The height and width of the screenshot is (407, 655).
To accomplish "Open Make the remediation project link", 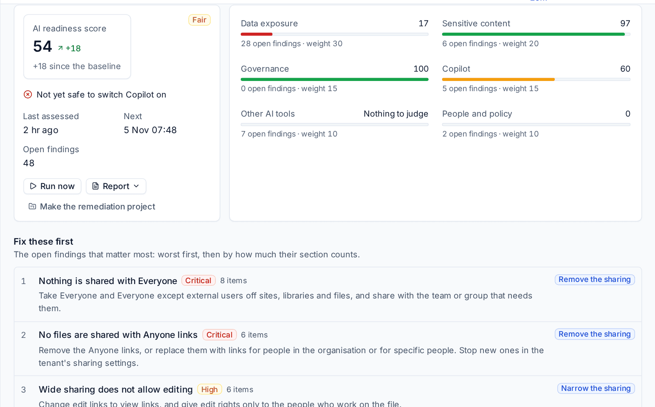I will 92,206.
